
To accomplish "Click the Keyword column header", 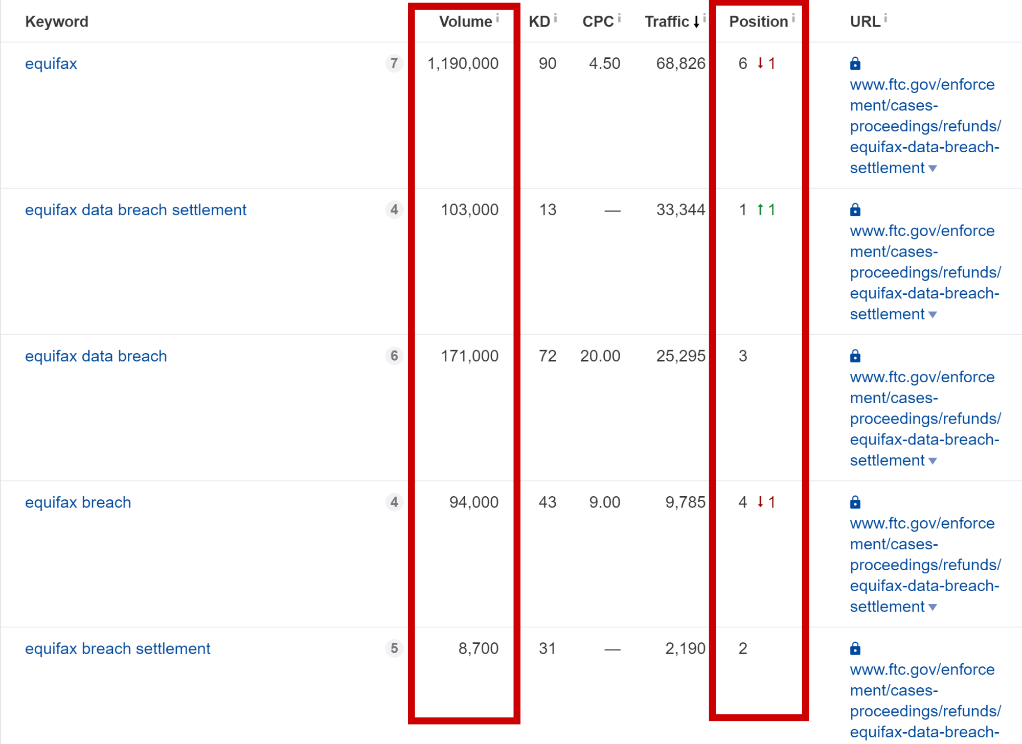I will 57,21.
